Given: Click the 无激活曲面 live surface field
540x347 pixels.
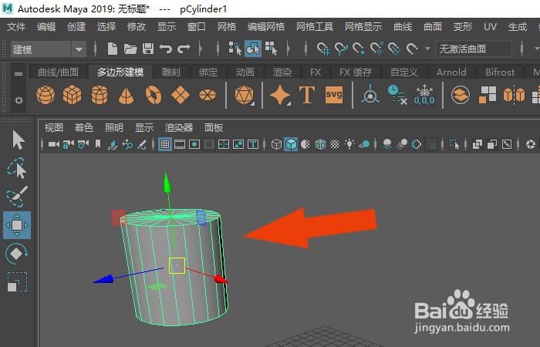Looking at the screenshot, I should point(474,49).
